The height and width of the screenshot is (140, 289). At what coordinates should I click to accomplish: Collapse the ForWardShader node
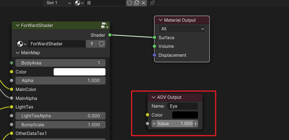[x=17, y=25]
